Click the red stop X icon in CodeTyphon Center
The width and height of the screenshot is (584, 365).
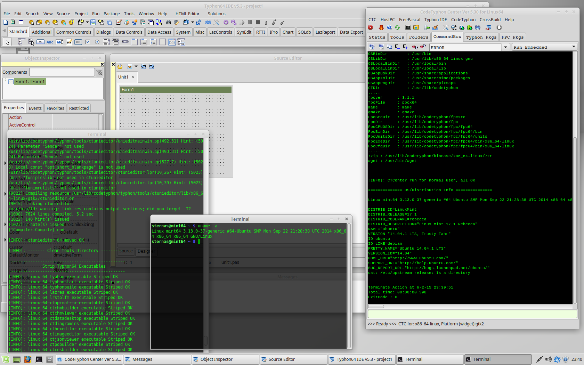point(371,27)
